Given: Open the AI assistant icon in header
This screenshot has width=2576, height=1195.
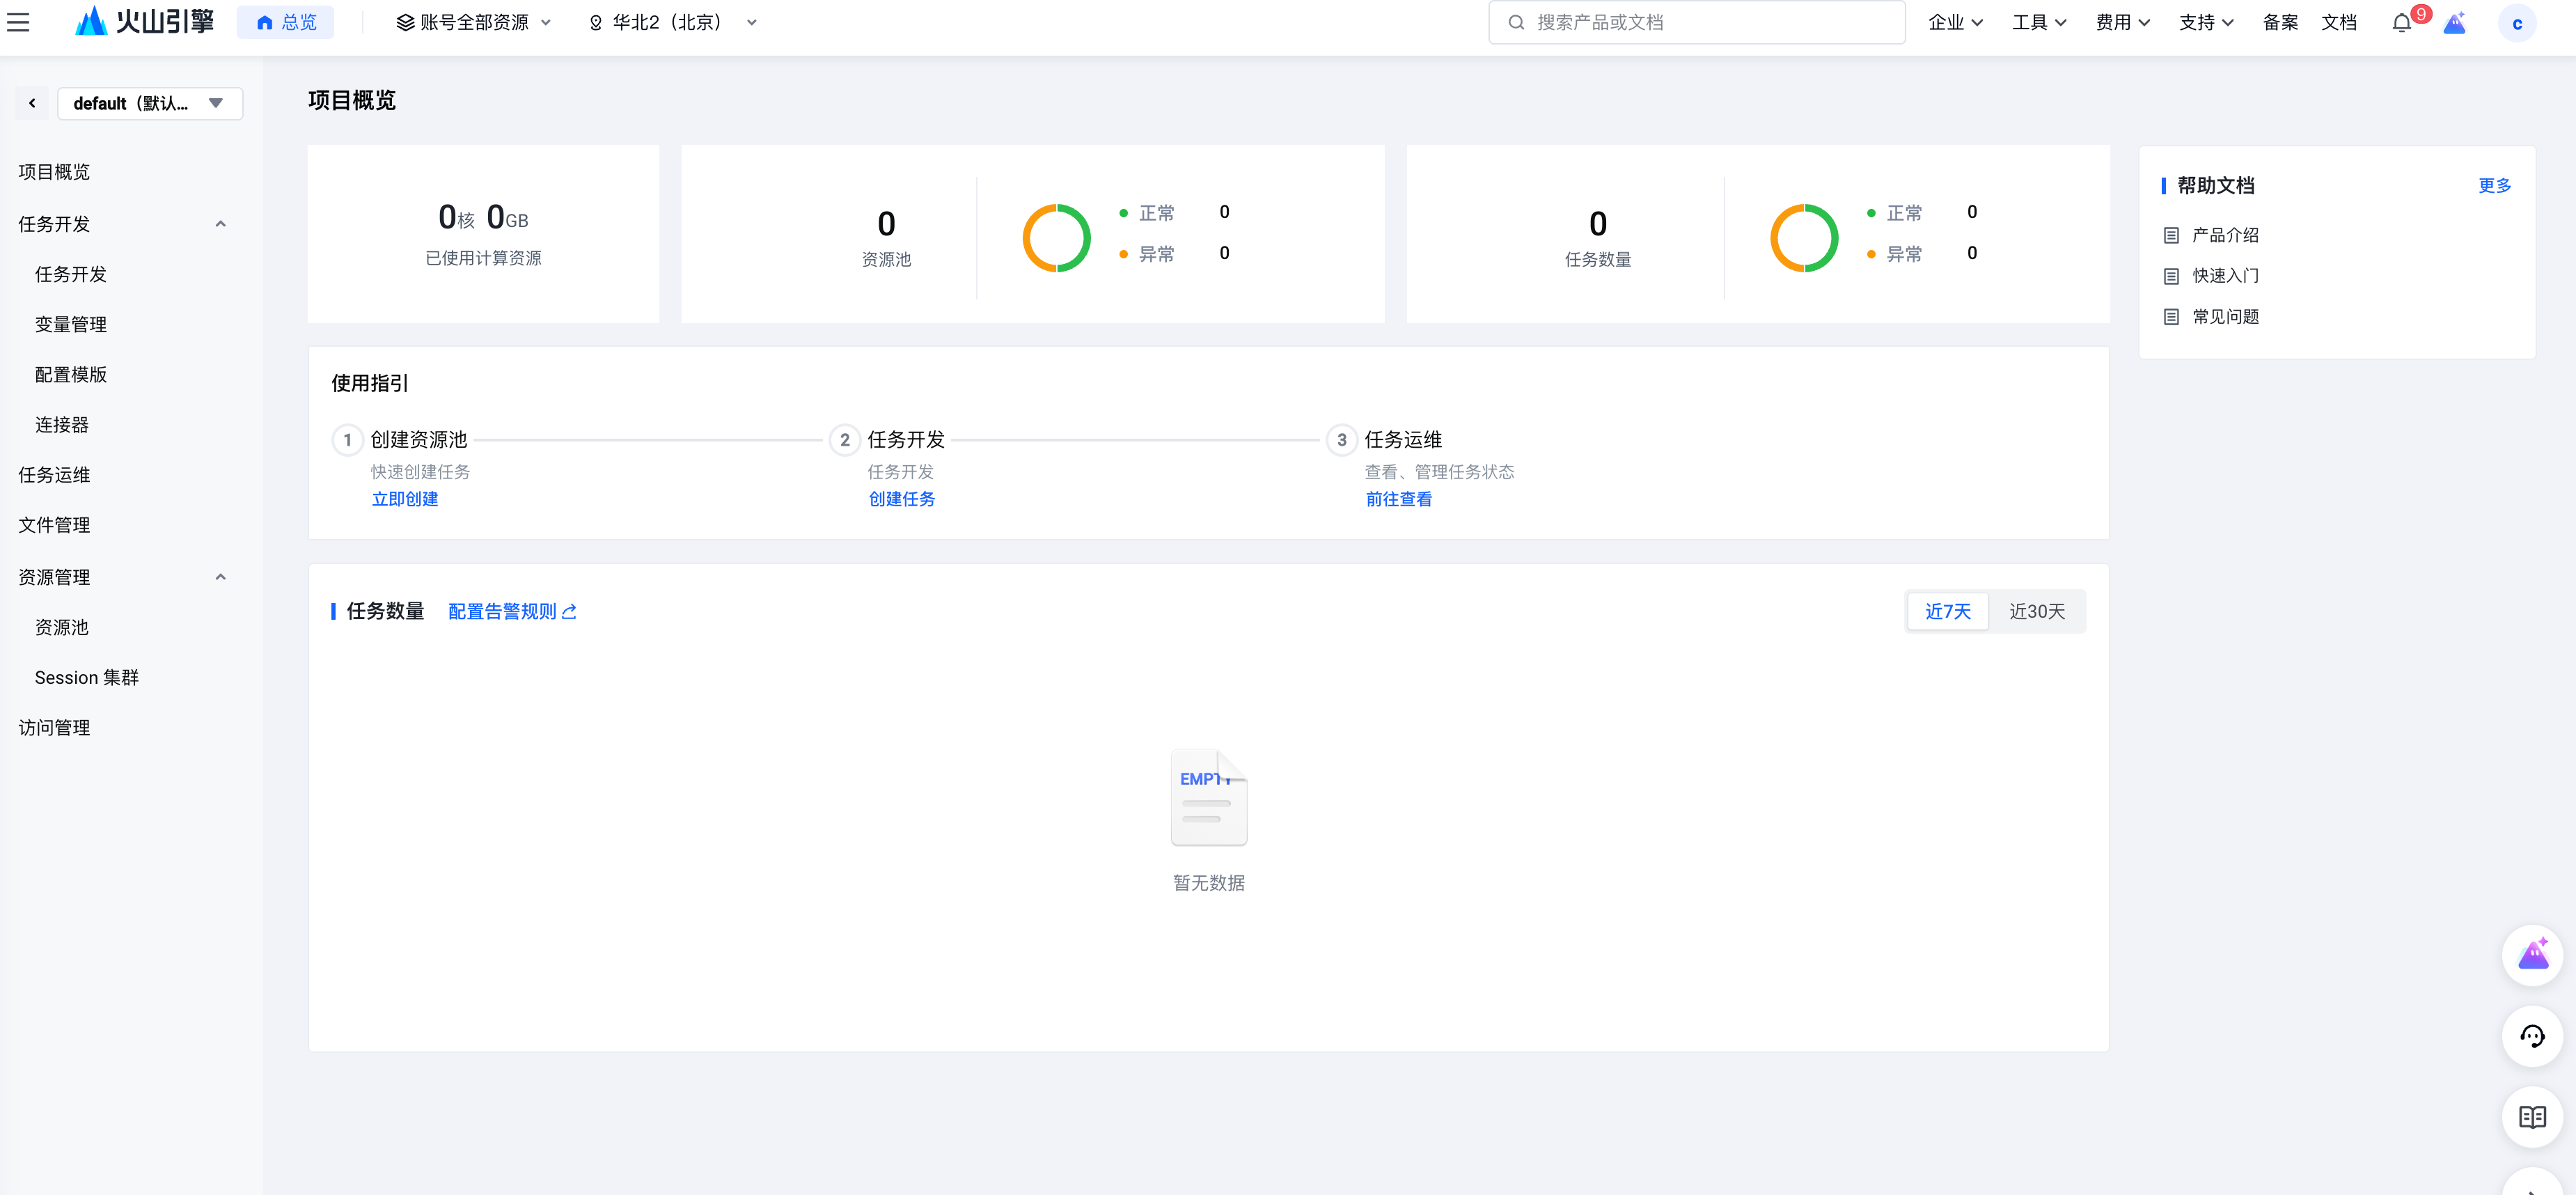Looking at the screenshot, I should 2454,23.
